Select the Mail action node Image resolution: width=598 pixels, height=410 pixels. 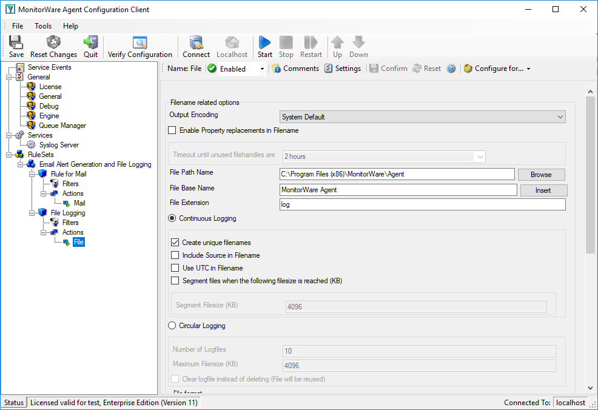pos(79,203)
